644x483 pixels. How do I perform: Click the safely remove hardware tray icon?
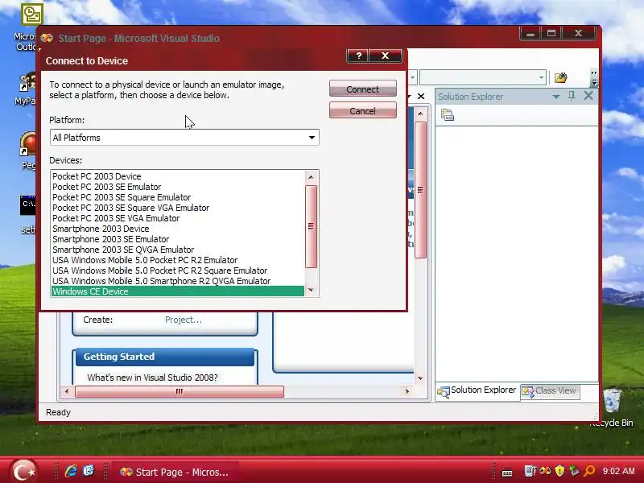click(574, 471)
